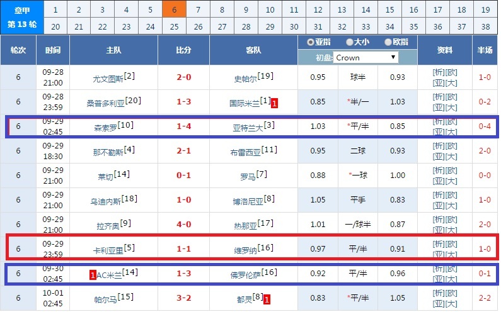Switch to round 7 tab

tap(198, 9)
